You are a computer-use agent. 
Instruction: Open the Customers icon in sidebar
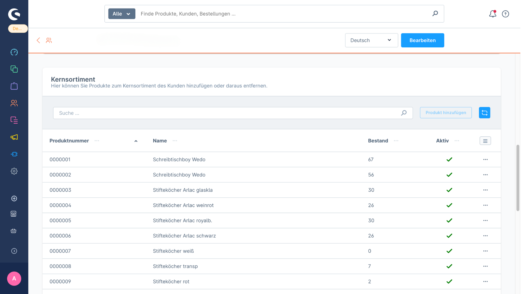tap(14, 103)
